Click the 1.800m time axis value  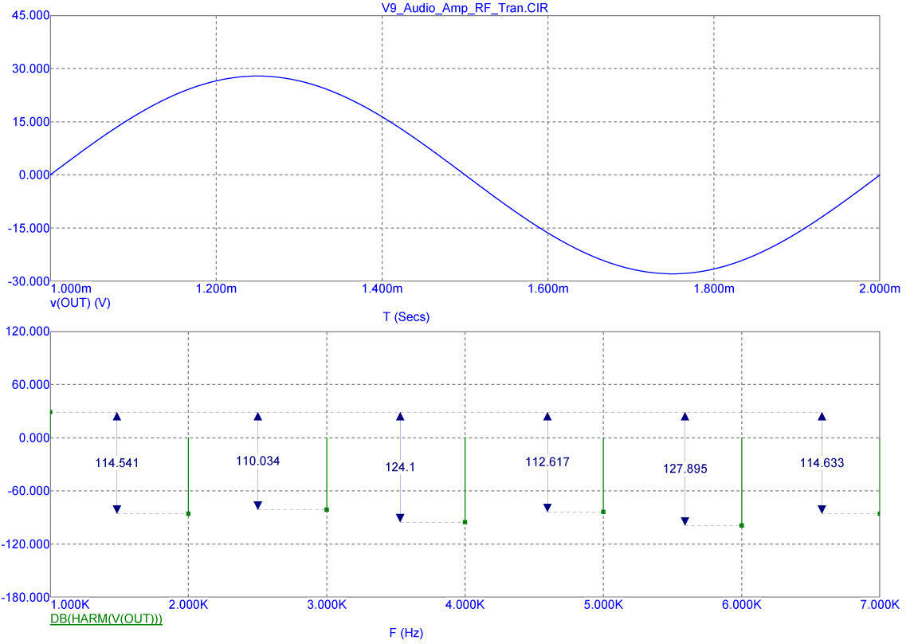[x=713, y=289]
